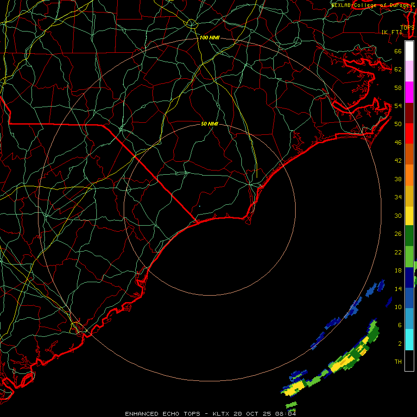Click the 58 value on the legend scale
Image resolution: width=417 pixels, height=417 pixels.
(398, 88)
